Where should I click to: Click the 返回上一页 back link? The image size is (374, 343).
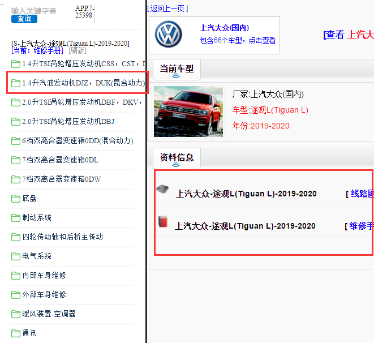tap(167, 9)
